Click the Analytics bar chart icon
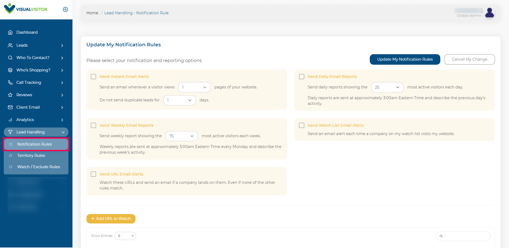 point(10,120)
